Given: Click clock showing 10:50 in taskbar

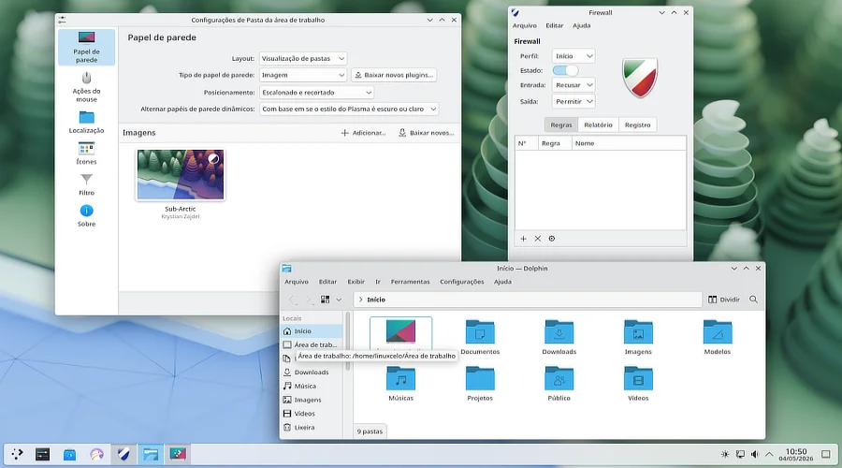Looking at the screenshot, I should tap(796, 455).
